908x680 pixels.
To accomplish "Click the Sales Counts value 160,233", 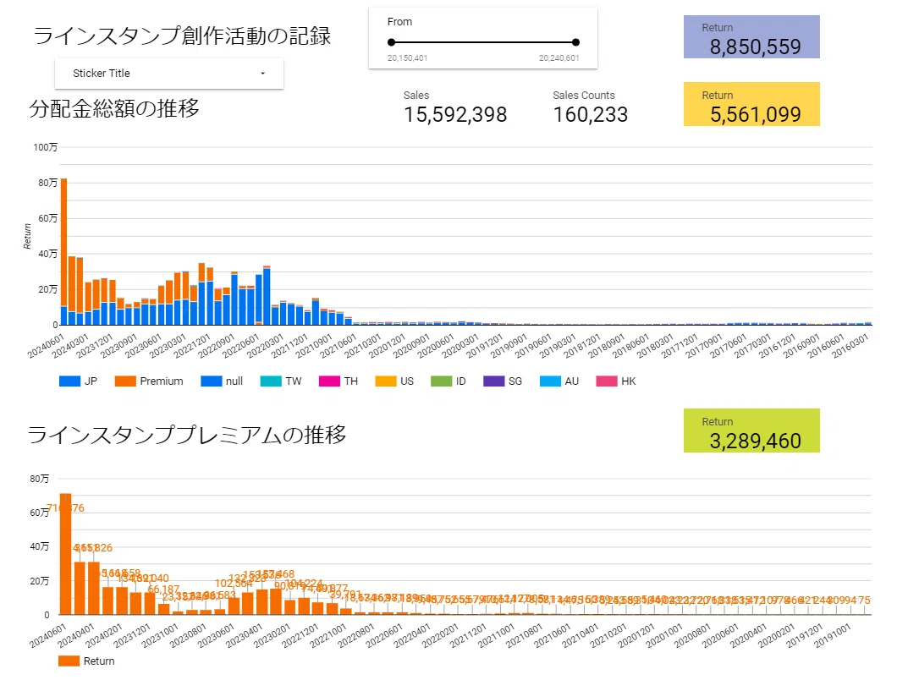I will pos(590,114).
